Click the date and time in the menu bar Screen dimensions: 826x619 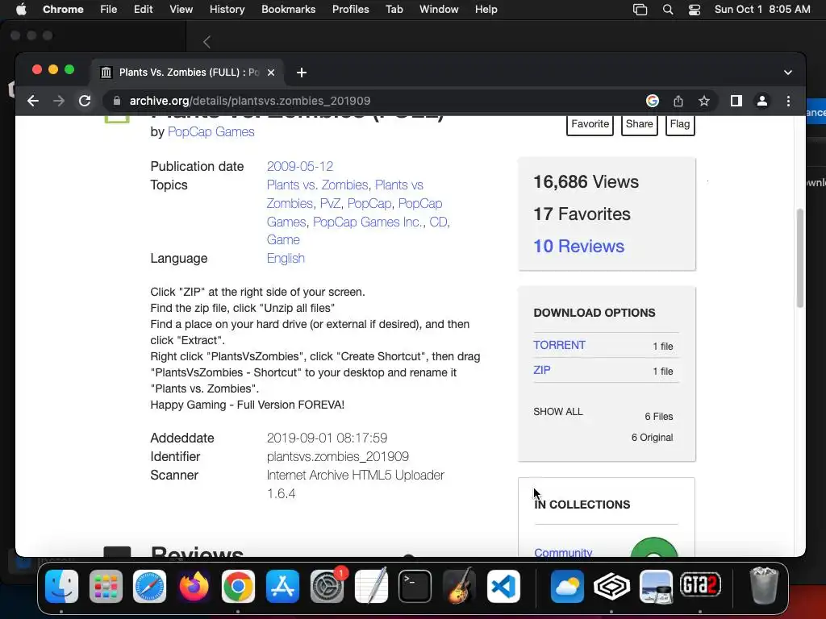(x=762, y=10)
